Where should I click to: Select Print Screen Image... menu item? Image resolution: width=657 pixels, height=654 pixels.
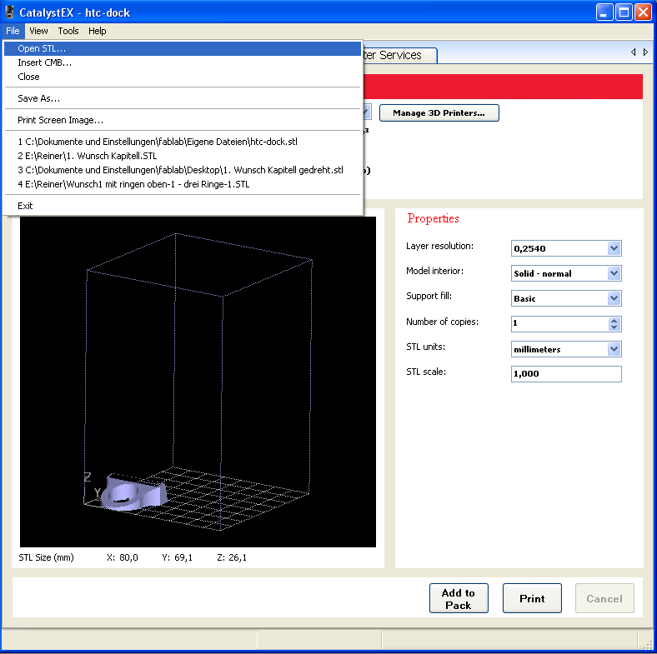(x=60, y=120)
